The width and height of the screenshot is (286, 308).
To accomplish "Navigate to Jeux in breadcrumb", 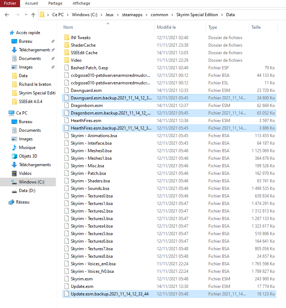I will 109,15.
